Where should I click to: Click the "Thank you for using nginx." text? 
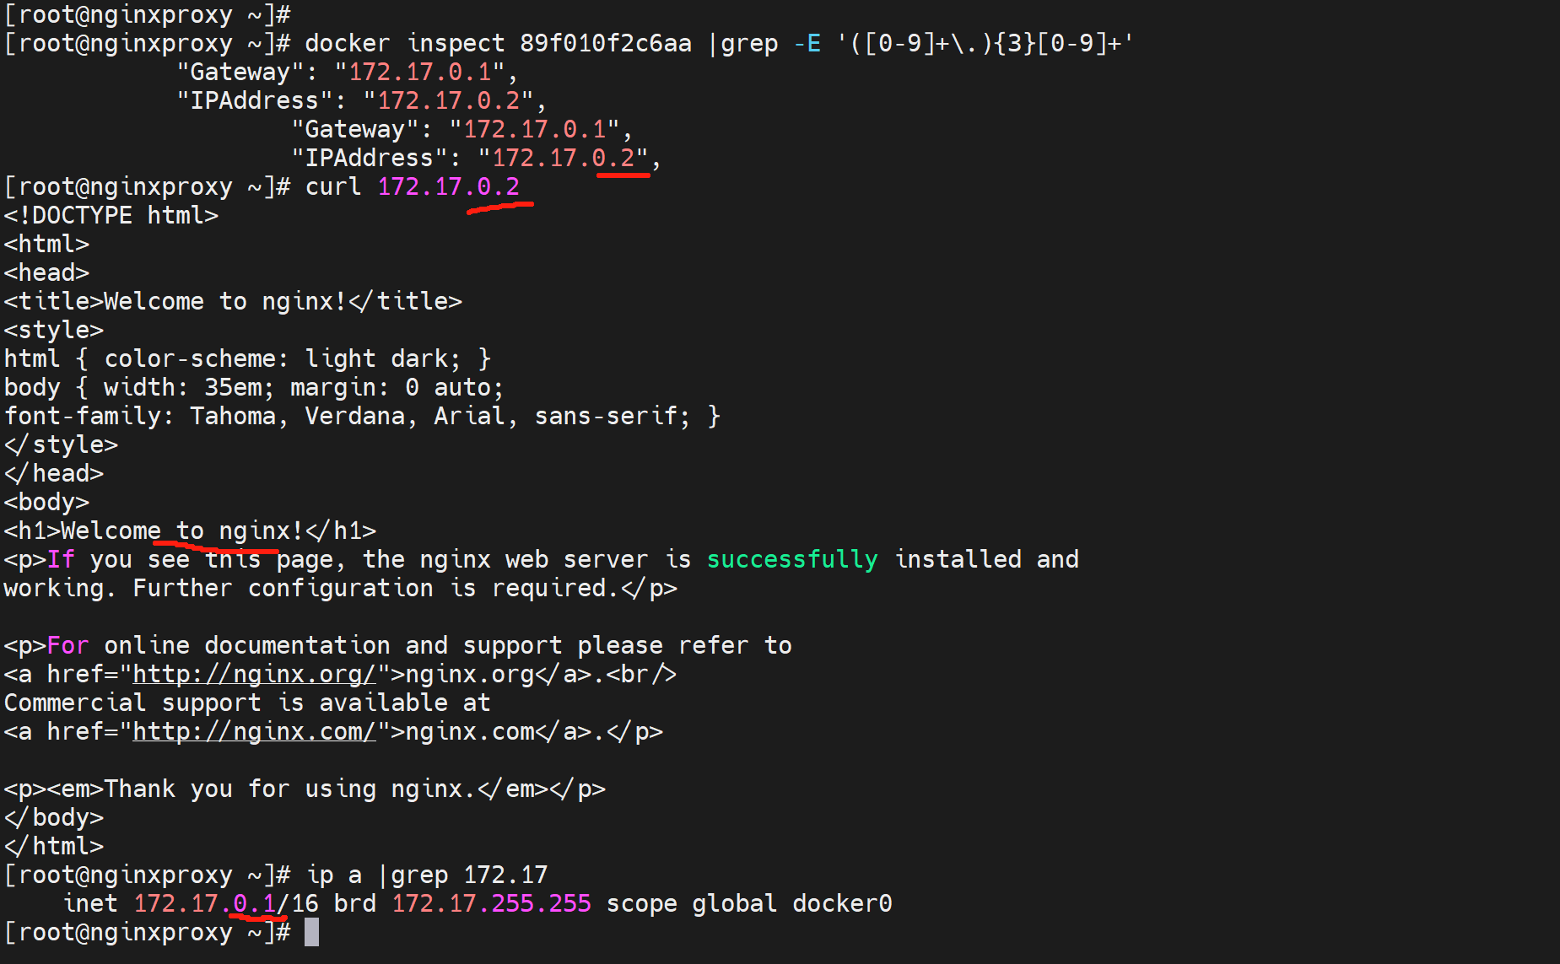tap(289, 789)
